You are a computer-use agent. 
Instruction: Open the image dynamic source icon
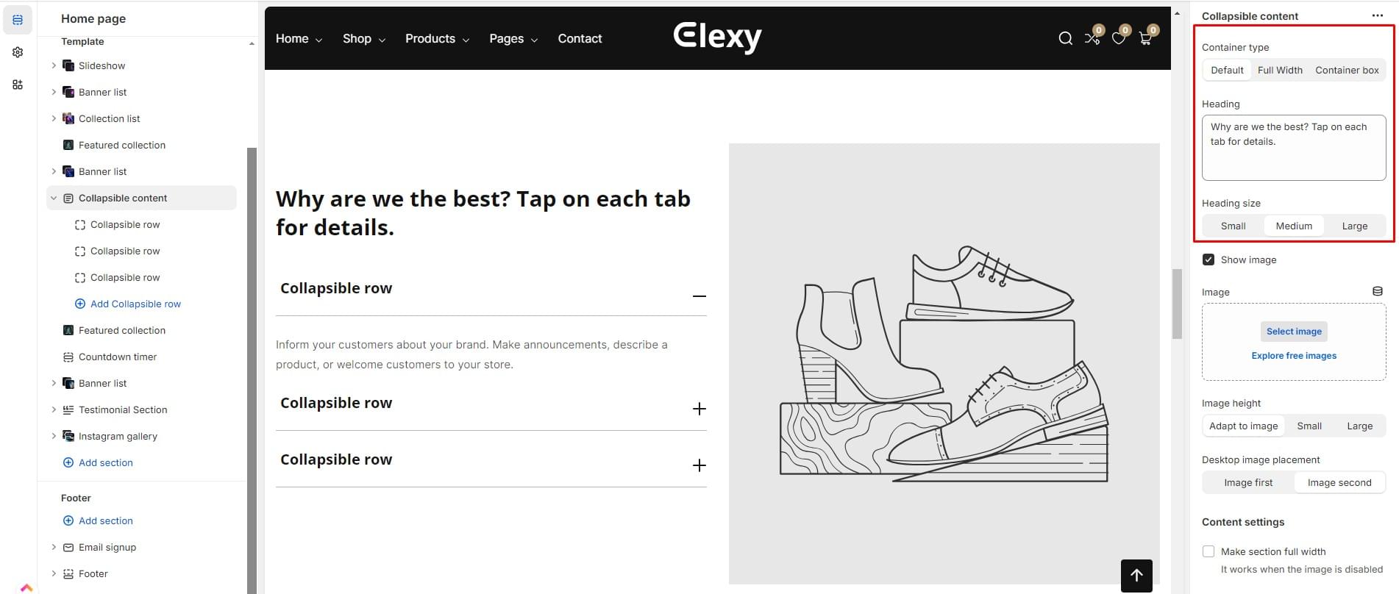point(1377,292)
